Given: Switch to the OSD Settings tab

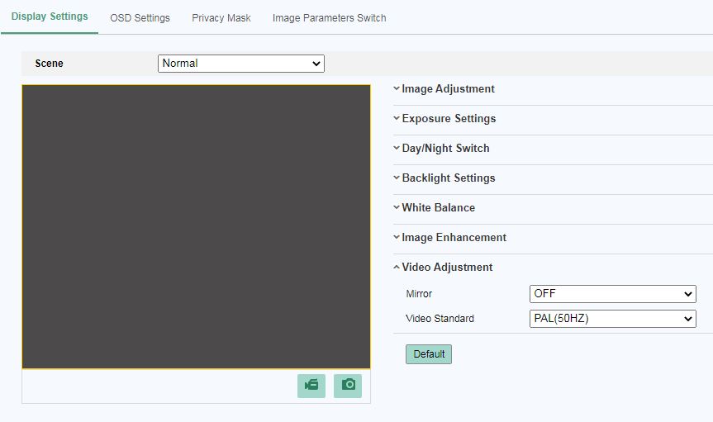Looking at the screenshot, I should point(140,17).
